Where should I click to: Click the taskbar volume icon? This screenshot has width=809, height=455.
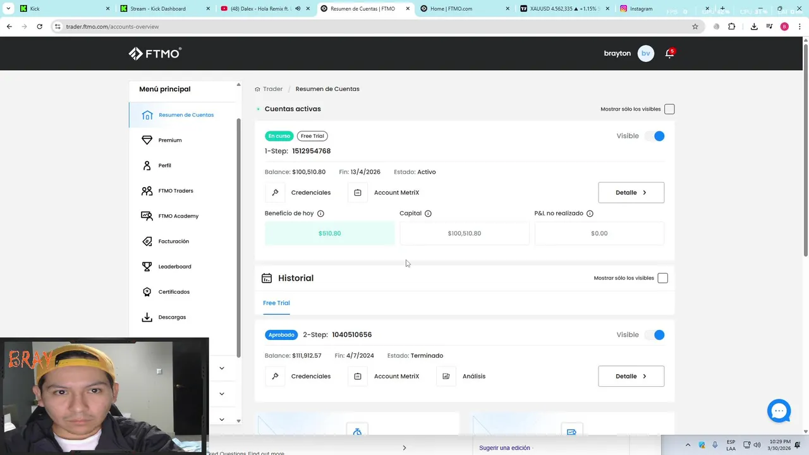[757, 445]
